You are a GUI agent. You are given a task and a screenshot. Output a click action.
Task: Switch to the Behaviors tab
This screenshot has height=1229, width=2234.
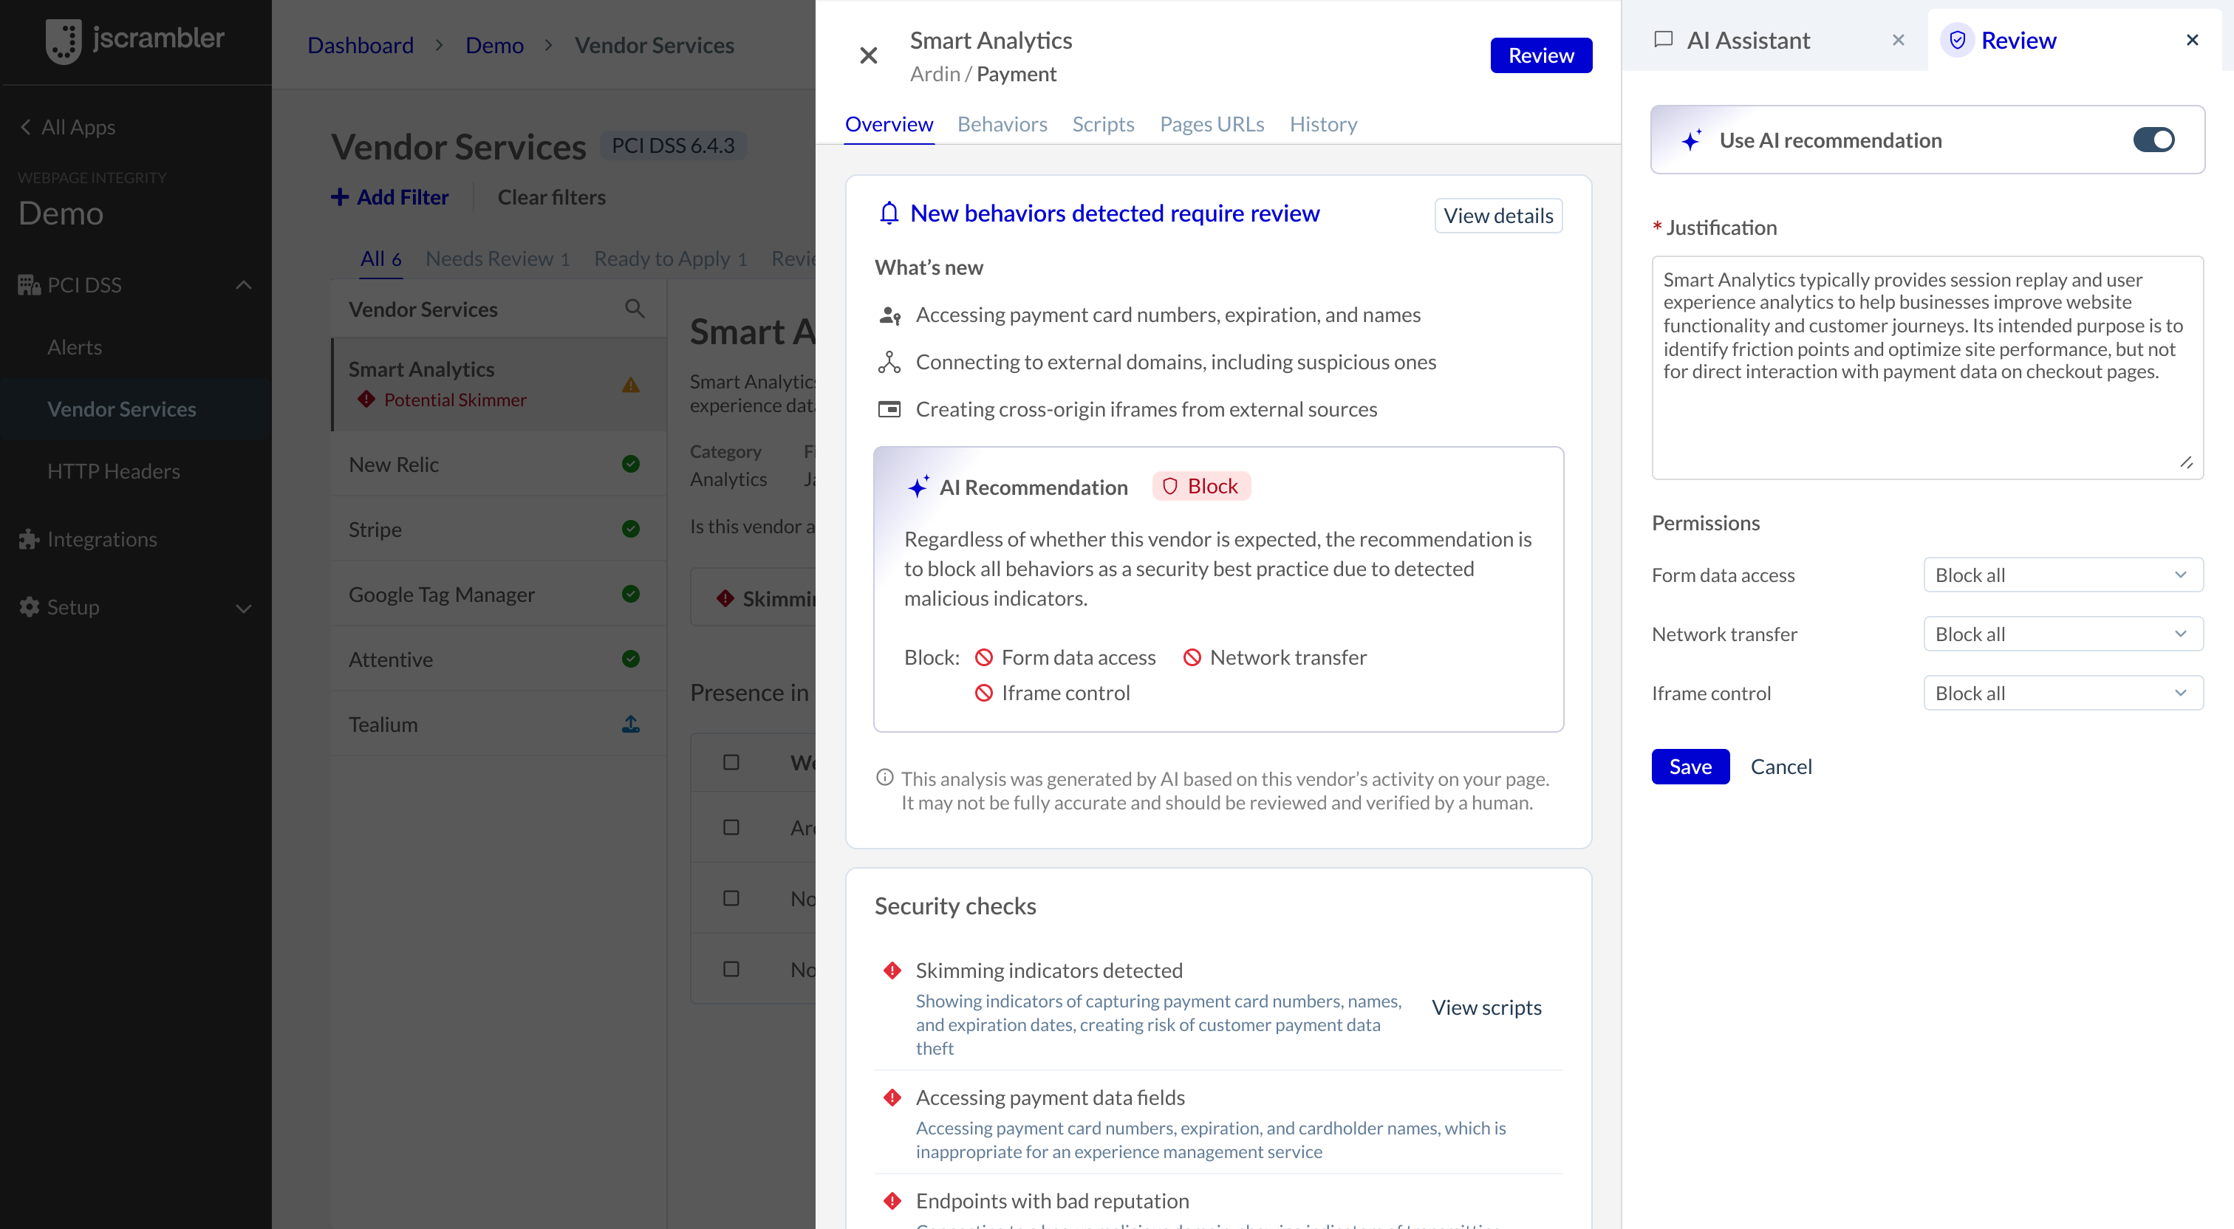(1002, 124)
